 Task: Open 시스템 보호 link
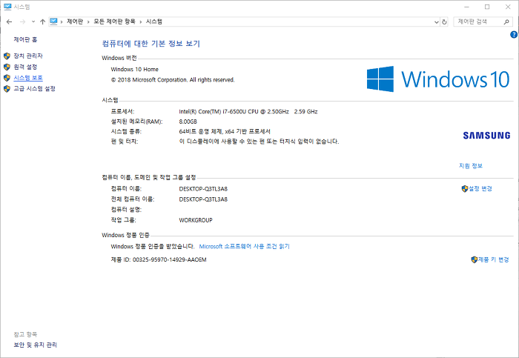[x=28, y=78]
